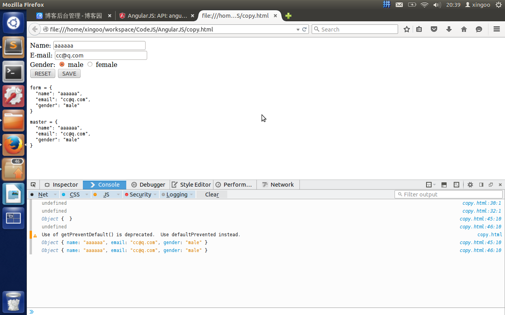Click the bookmark star icon
505x315 pixels.
click(407, 29)
